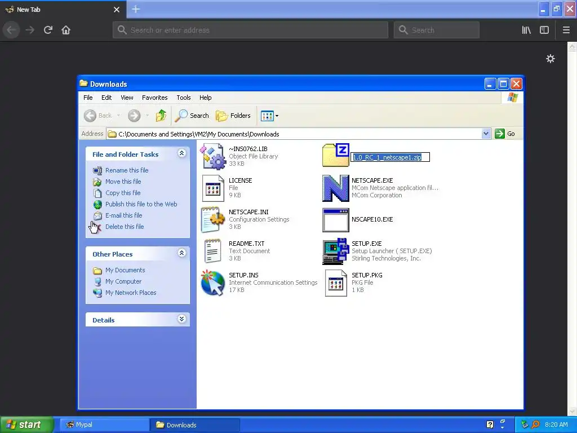The width and height of the screenshot is (577, 433).
Task: Switch to Mypal in the taskbar
Action: point(104,425)
